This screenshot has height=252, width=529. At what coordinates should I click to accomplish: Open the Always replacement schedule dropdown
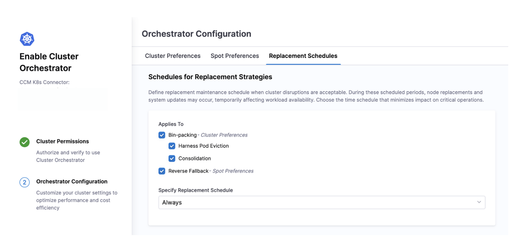[x=321, y=203]
